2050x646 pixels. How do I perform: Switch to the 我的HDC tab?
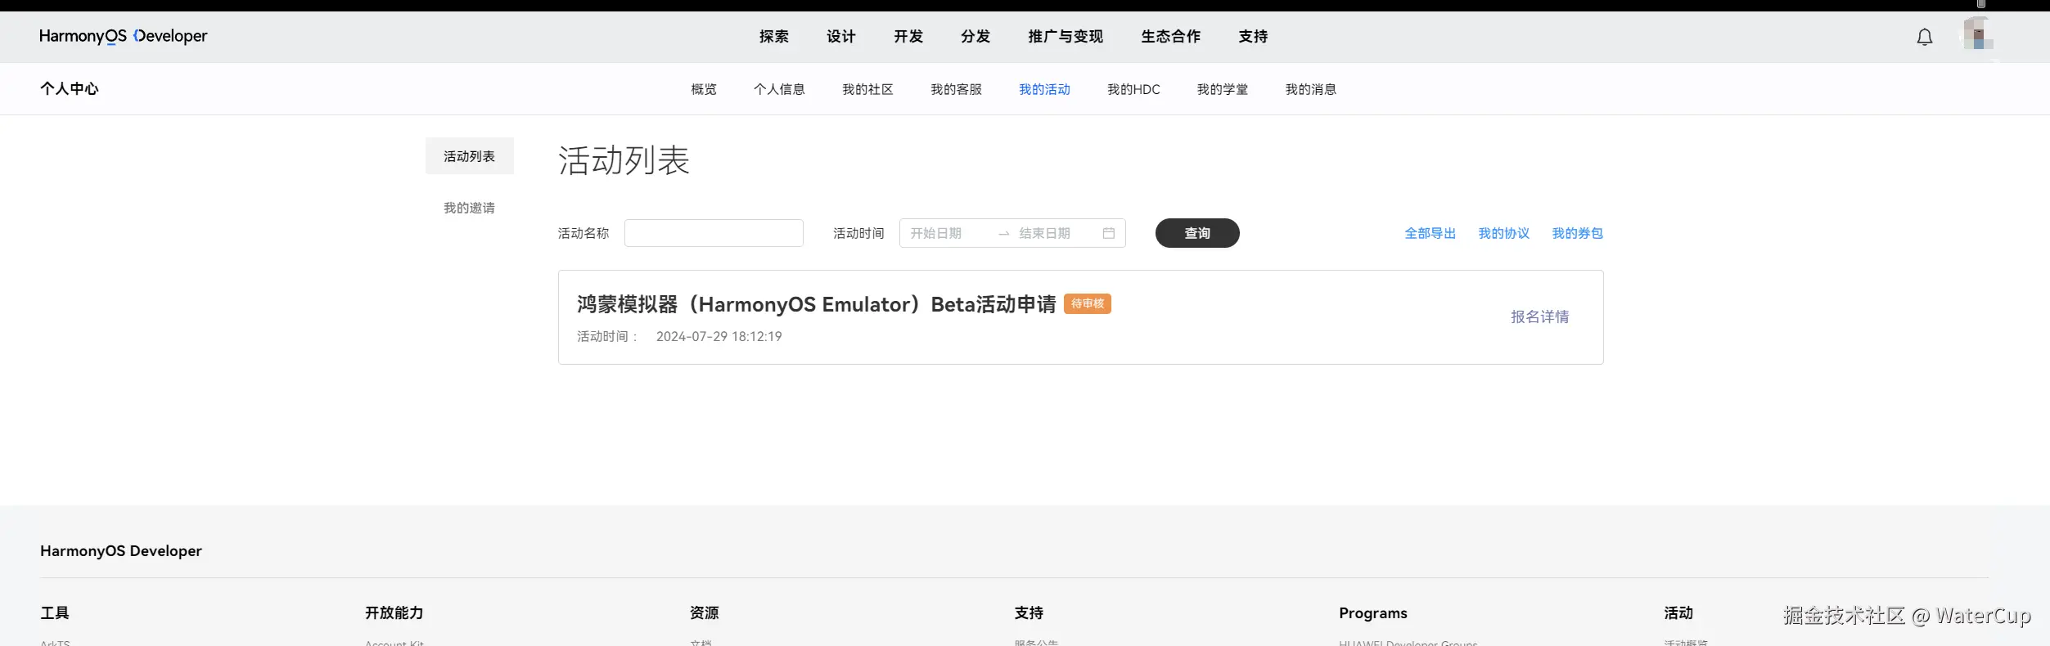coord(1133,89)
